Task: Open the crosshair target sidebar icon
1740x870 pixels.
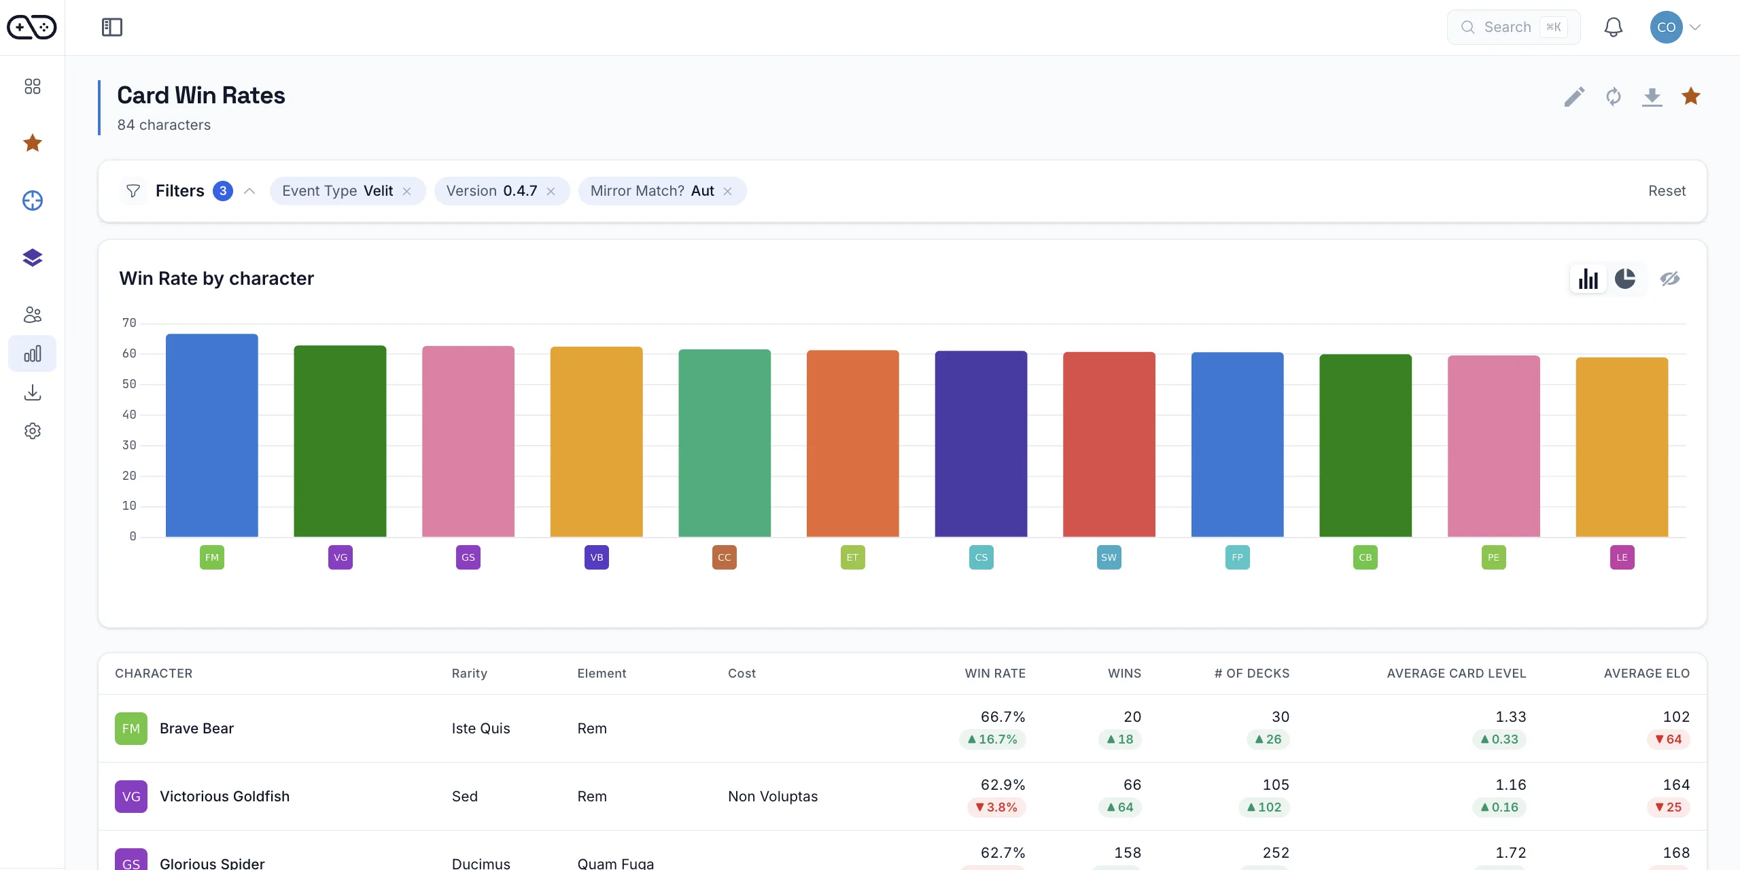Action: (x=33, y=201)
